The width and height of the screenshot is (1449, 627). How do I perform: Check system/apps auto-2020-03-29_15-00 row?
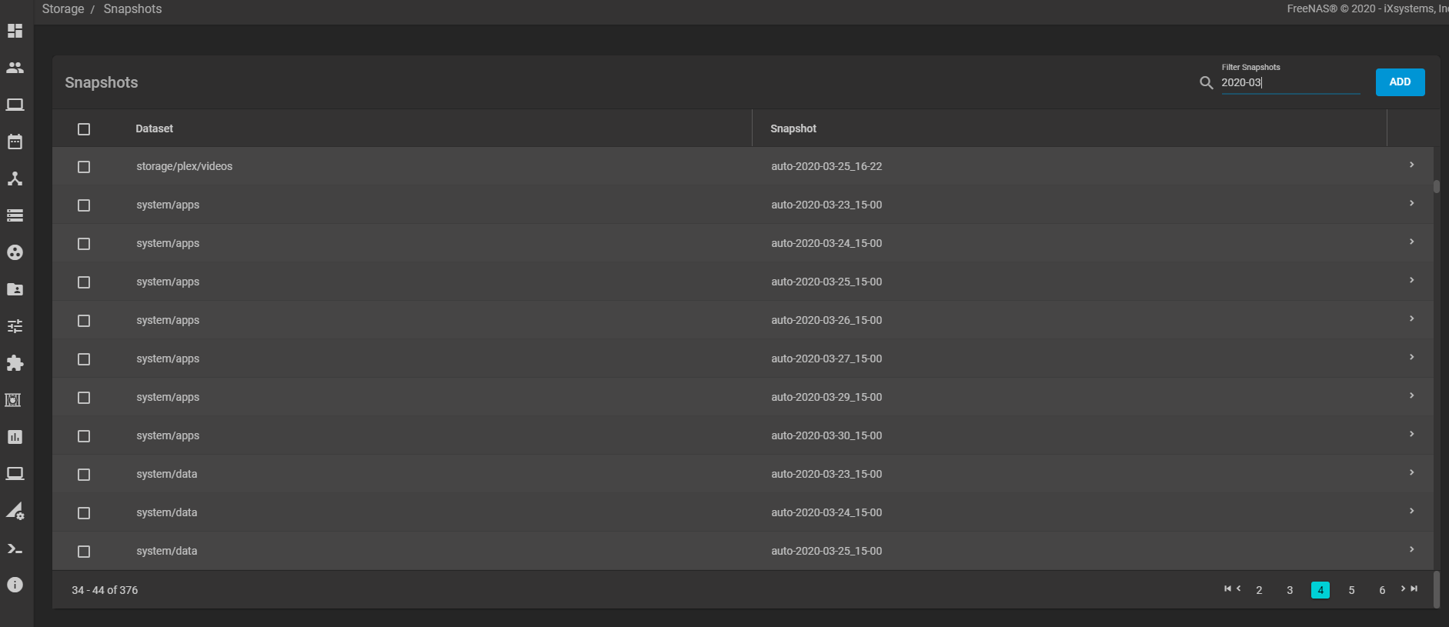coord(84,398)
